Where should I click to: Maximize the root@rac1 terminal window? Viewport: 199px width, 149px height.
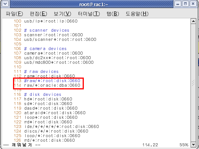coord(185,4)
